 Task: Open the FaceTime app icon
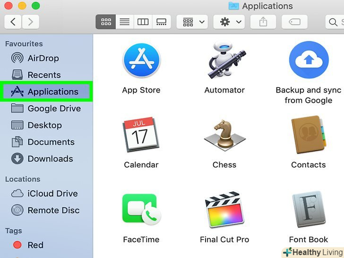click(x=141, y=209)
